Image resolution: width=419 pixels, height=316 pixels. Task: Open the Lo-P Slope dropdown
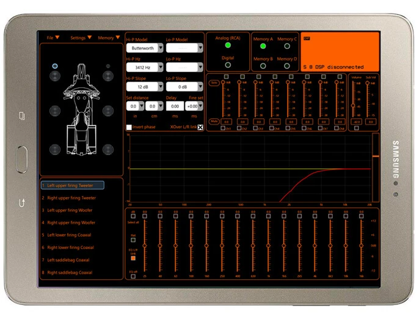(184, 87)
